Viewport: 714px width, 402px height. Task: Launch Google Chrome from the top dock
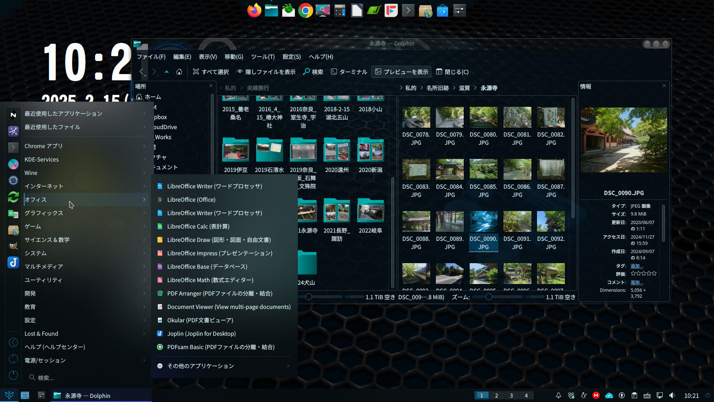point(305,10)
